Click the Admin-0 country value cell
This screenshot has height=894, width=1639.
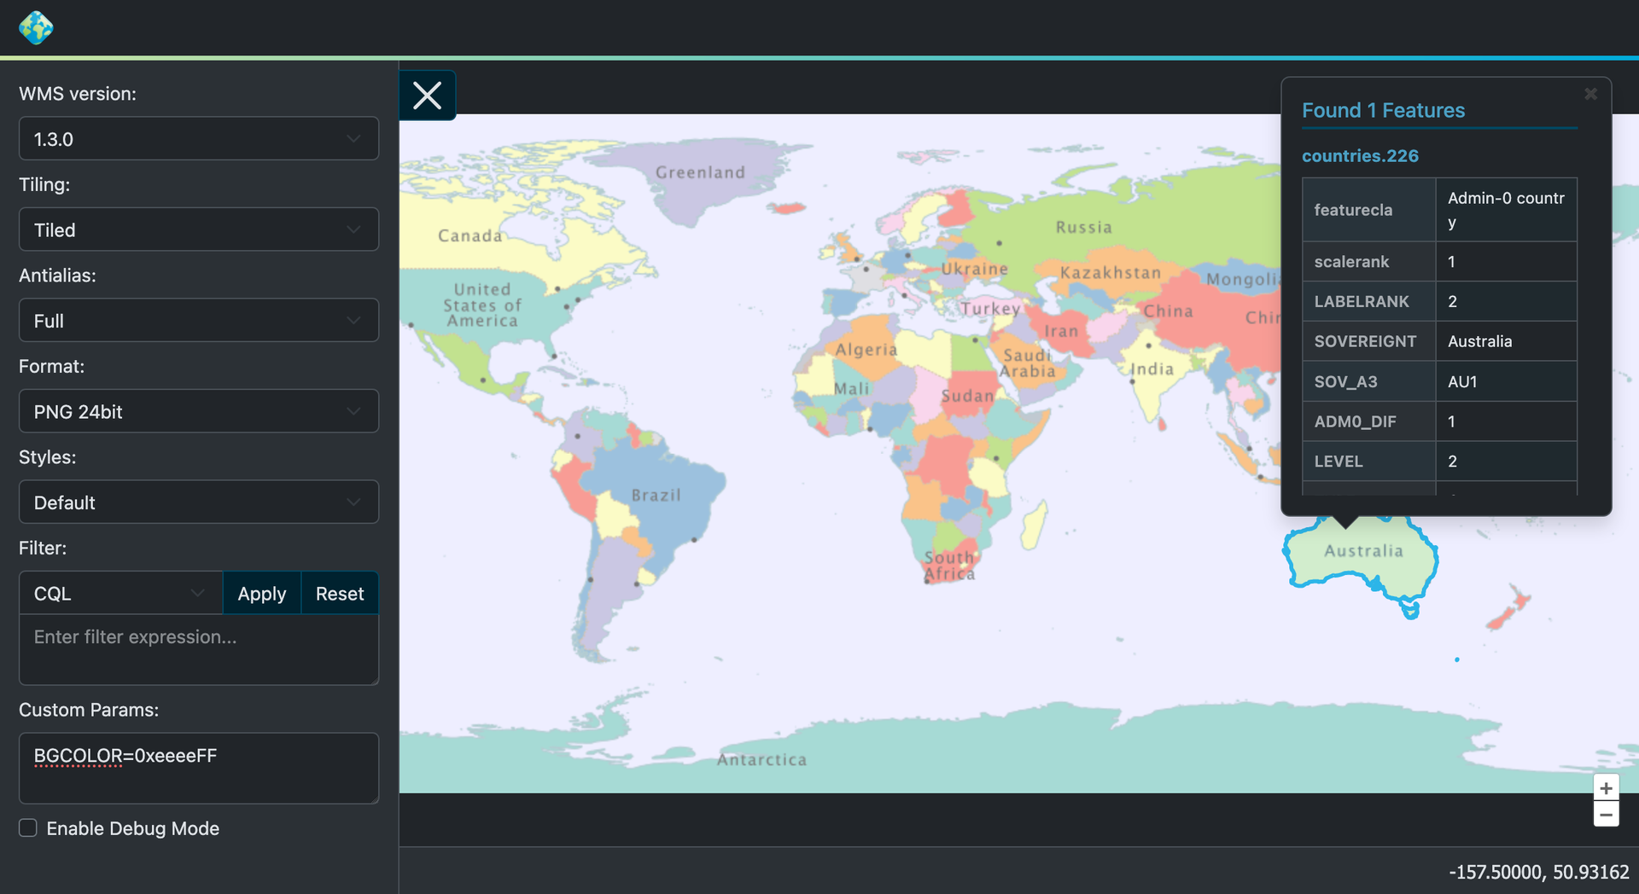click(1506, 210)
